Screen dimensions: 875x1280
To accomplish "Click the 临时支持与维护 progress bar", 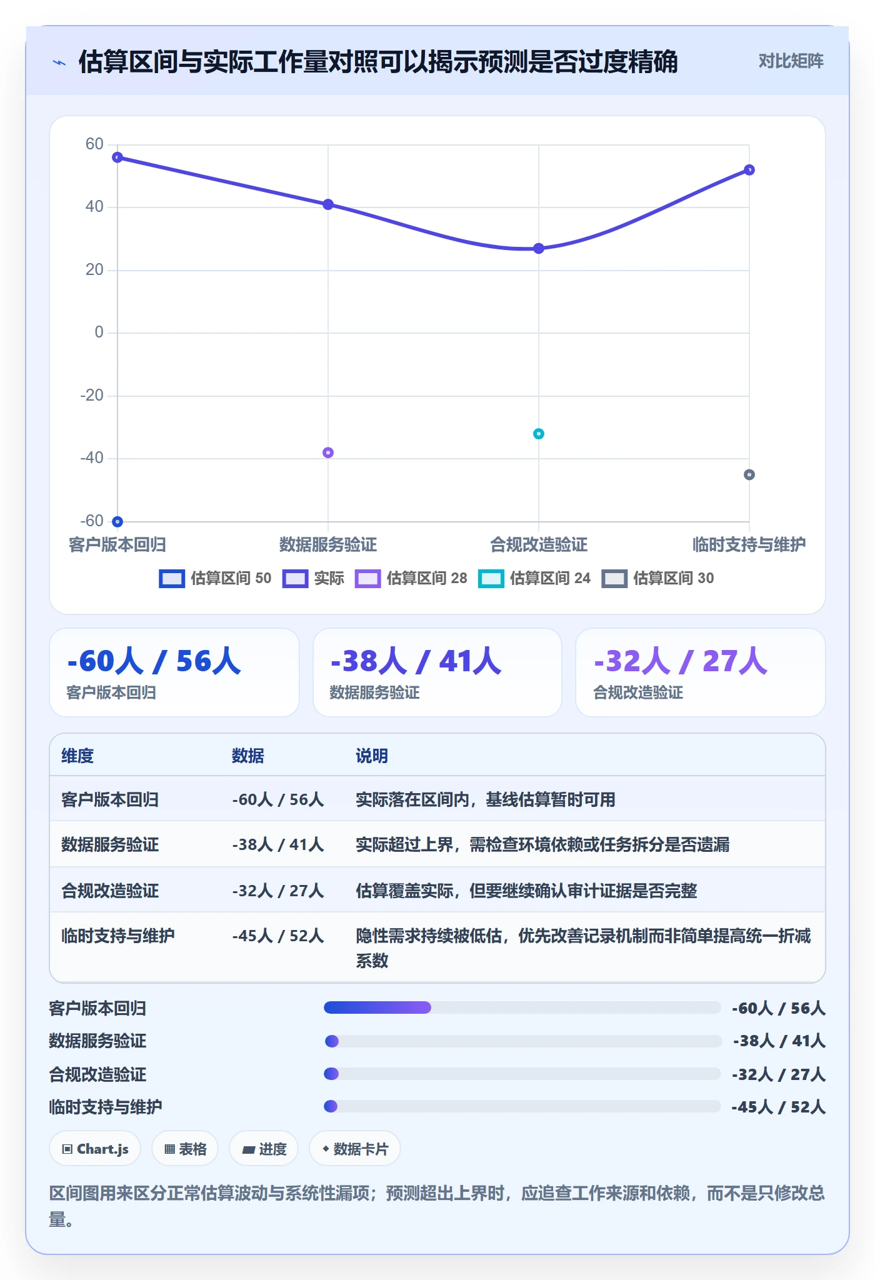I will point(522,1106).
